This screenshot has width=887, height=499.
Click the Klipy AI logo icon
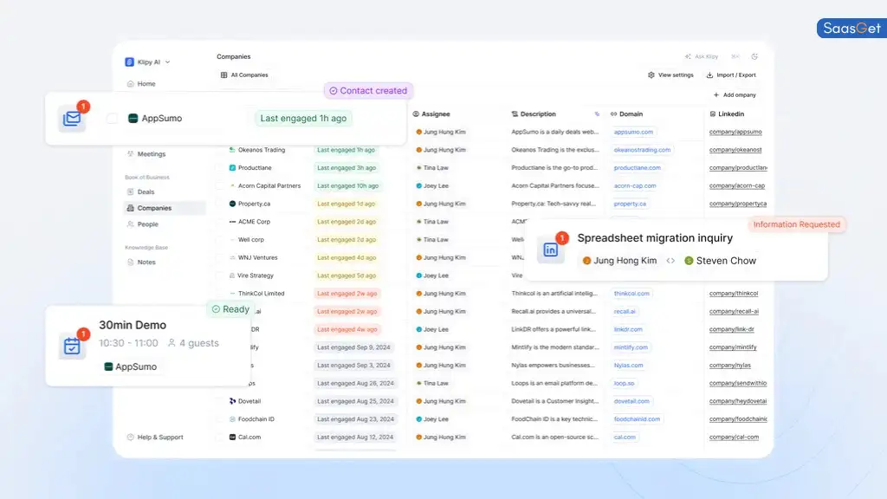pyautogui.click(x=130, y=62)
